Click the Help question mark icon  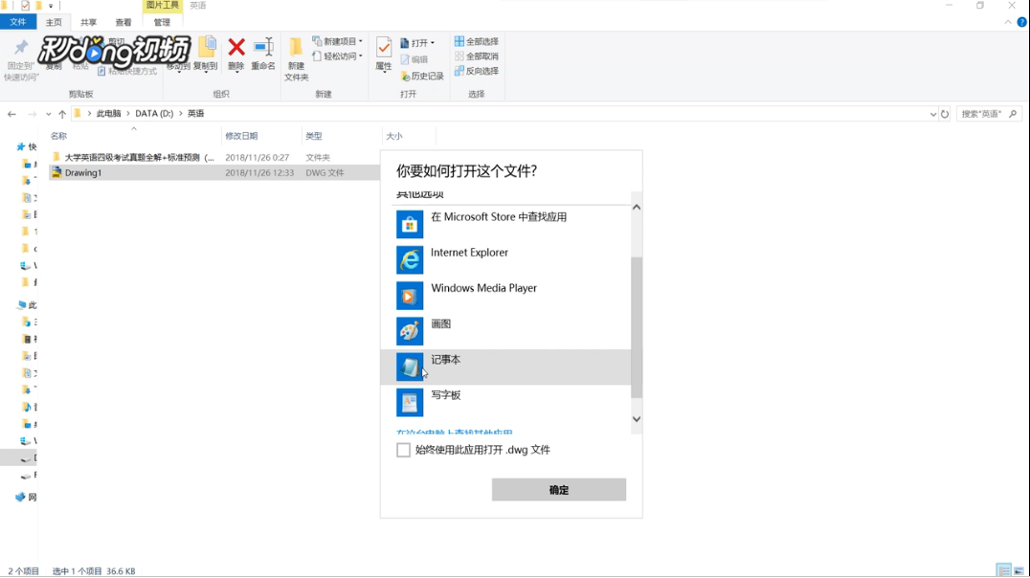click(1021, 22)
